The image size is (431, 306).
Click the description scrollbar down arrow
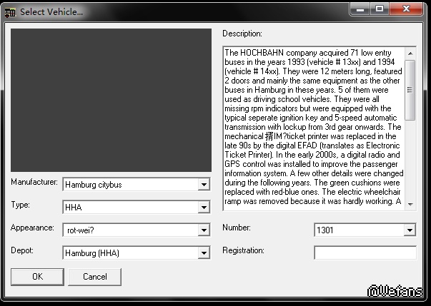pos(410,203)
